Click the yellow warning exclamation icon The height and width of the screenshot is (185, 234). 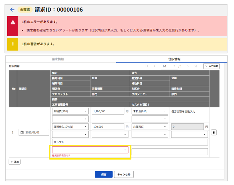(x=13, y=44)
